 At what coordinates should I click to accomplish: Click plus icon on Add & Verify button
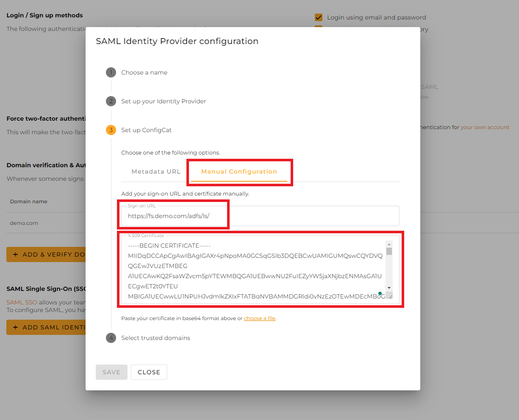[16, 254]
